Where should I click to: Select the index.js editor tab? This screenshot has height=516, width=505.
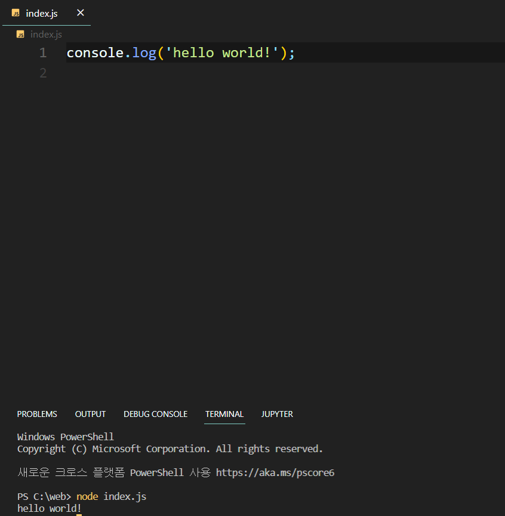(x=47, y=13)
